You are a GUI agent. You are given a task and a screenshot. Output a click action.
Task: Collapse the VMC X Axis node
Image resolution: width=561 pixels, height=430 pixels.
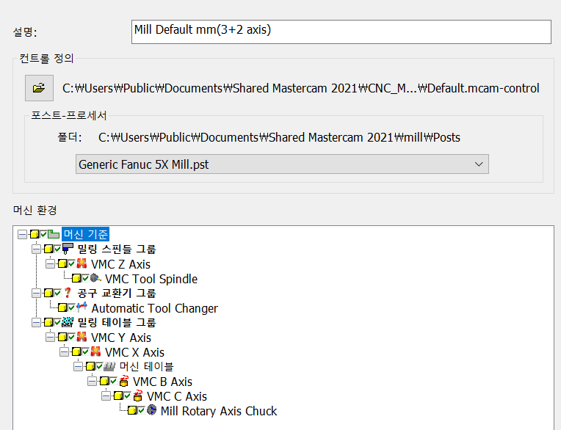pos(64,351)
